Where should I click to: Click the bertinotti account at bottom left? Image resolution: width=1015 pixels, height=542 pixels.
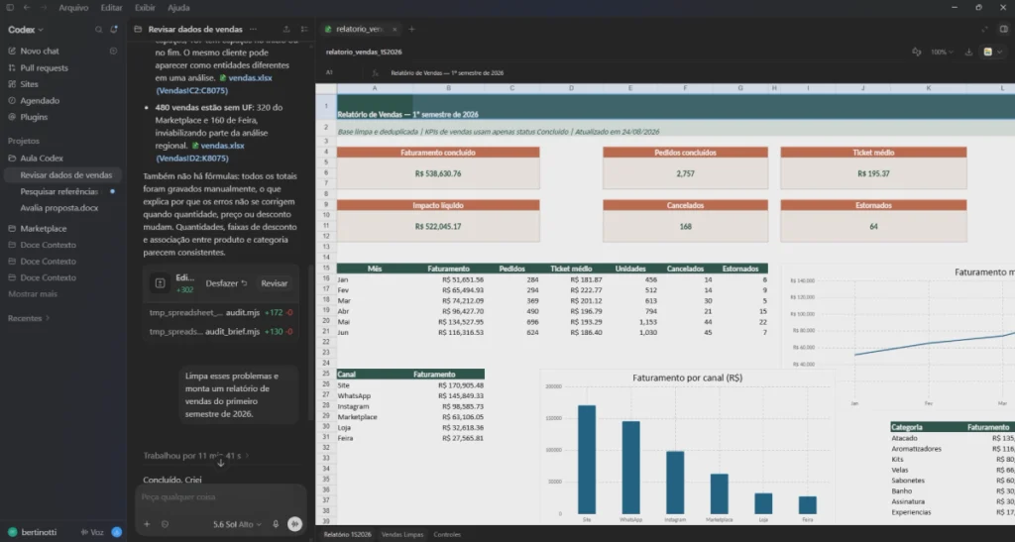pos(33,532)
